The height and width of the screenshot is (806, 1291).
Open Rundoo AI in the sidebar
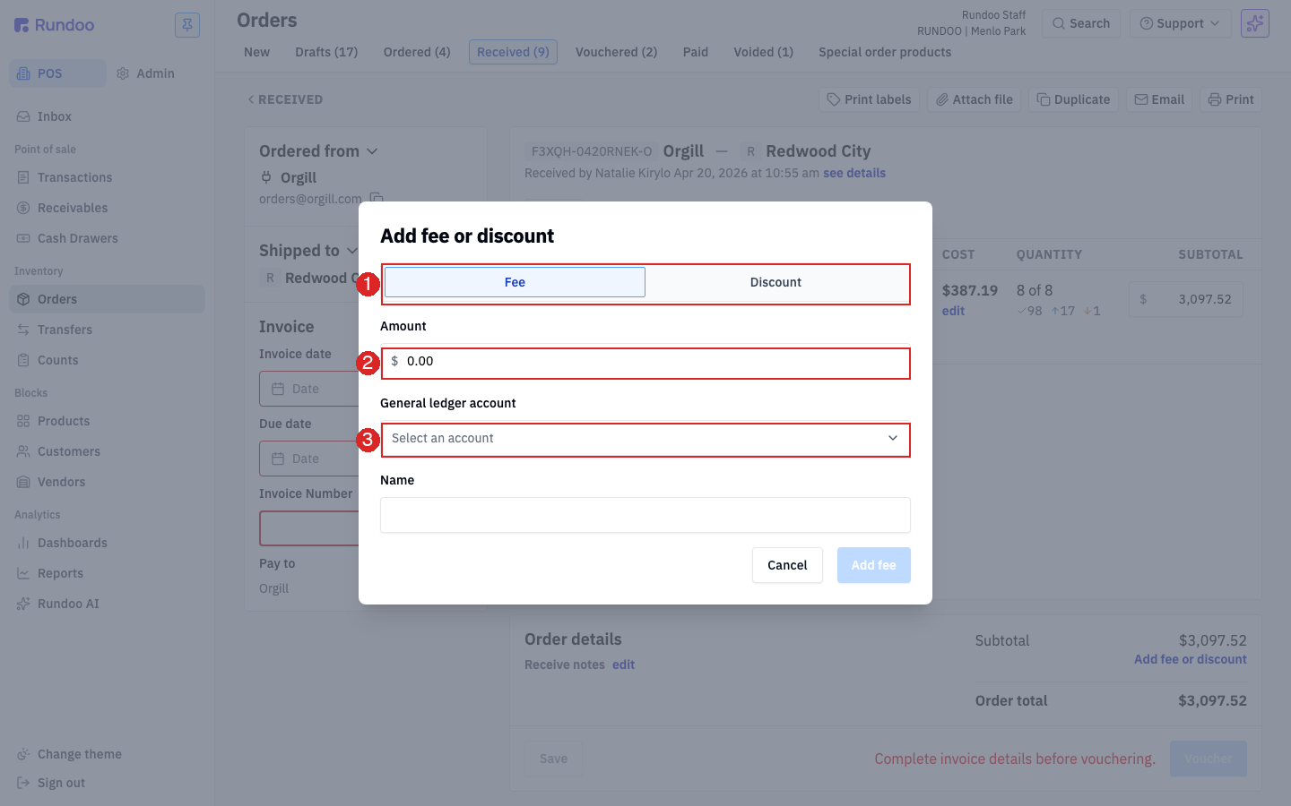[107, 604]
